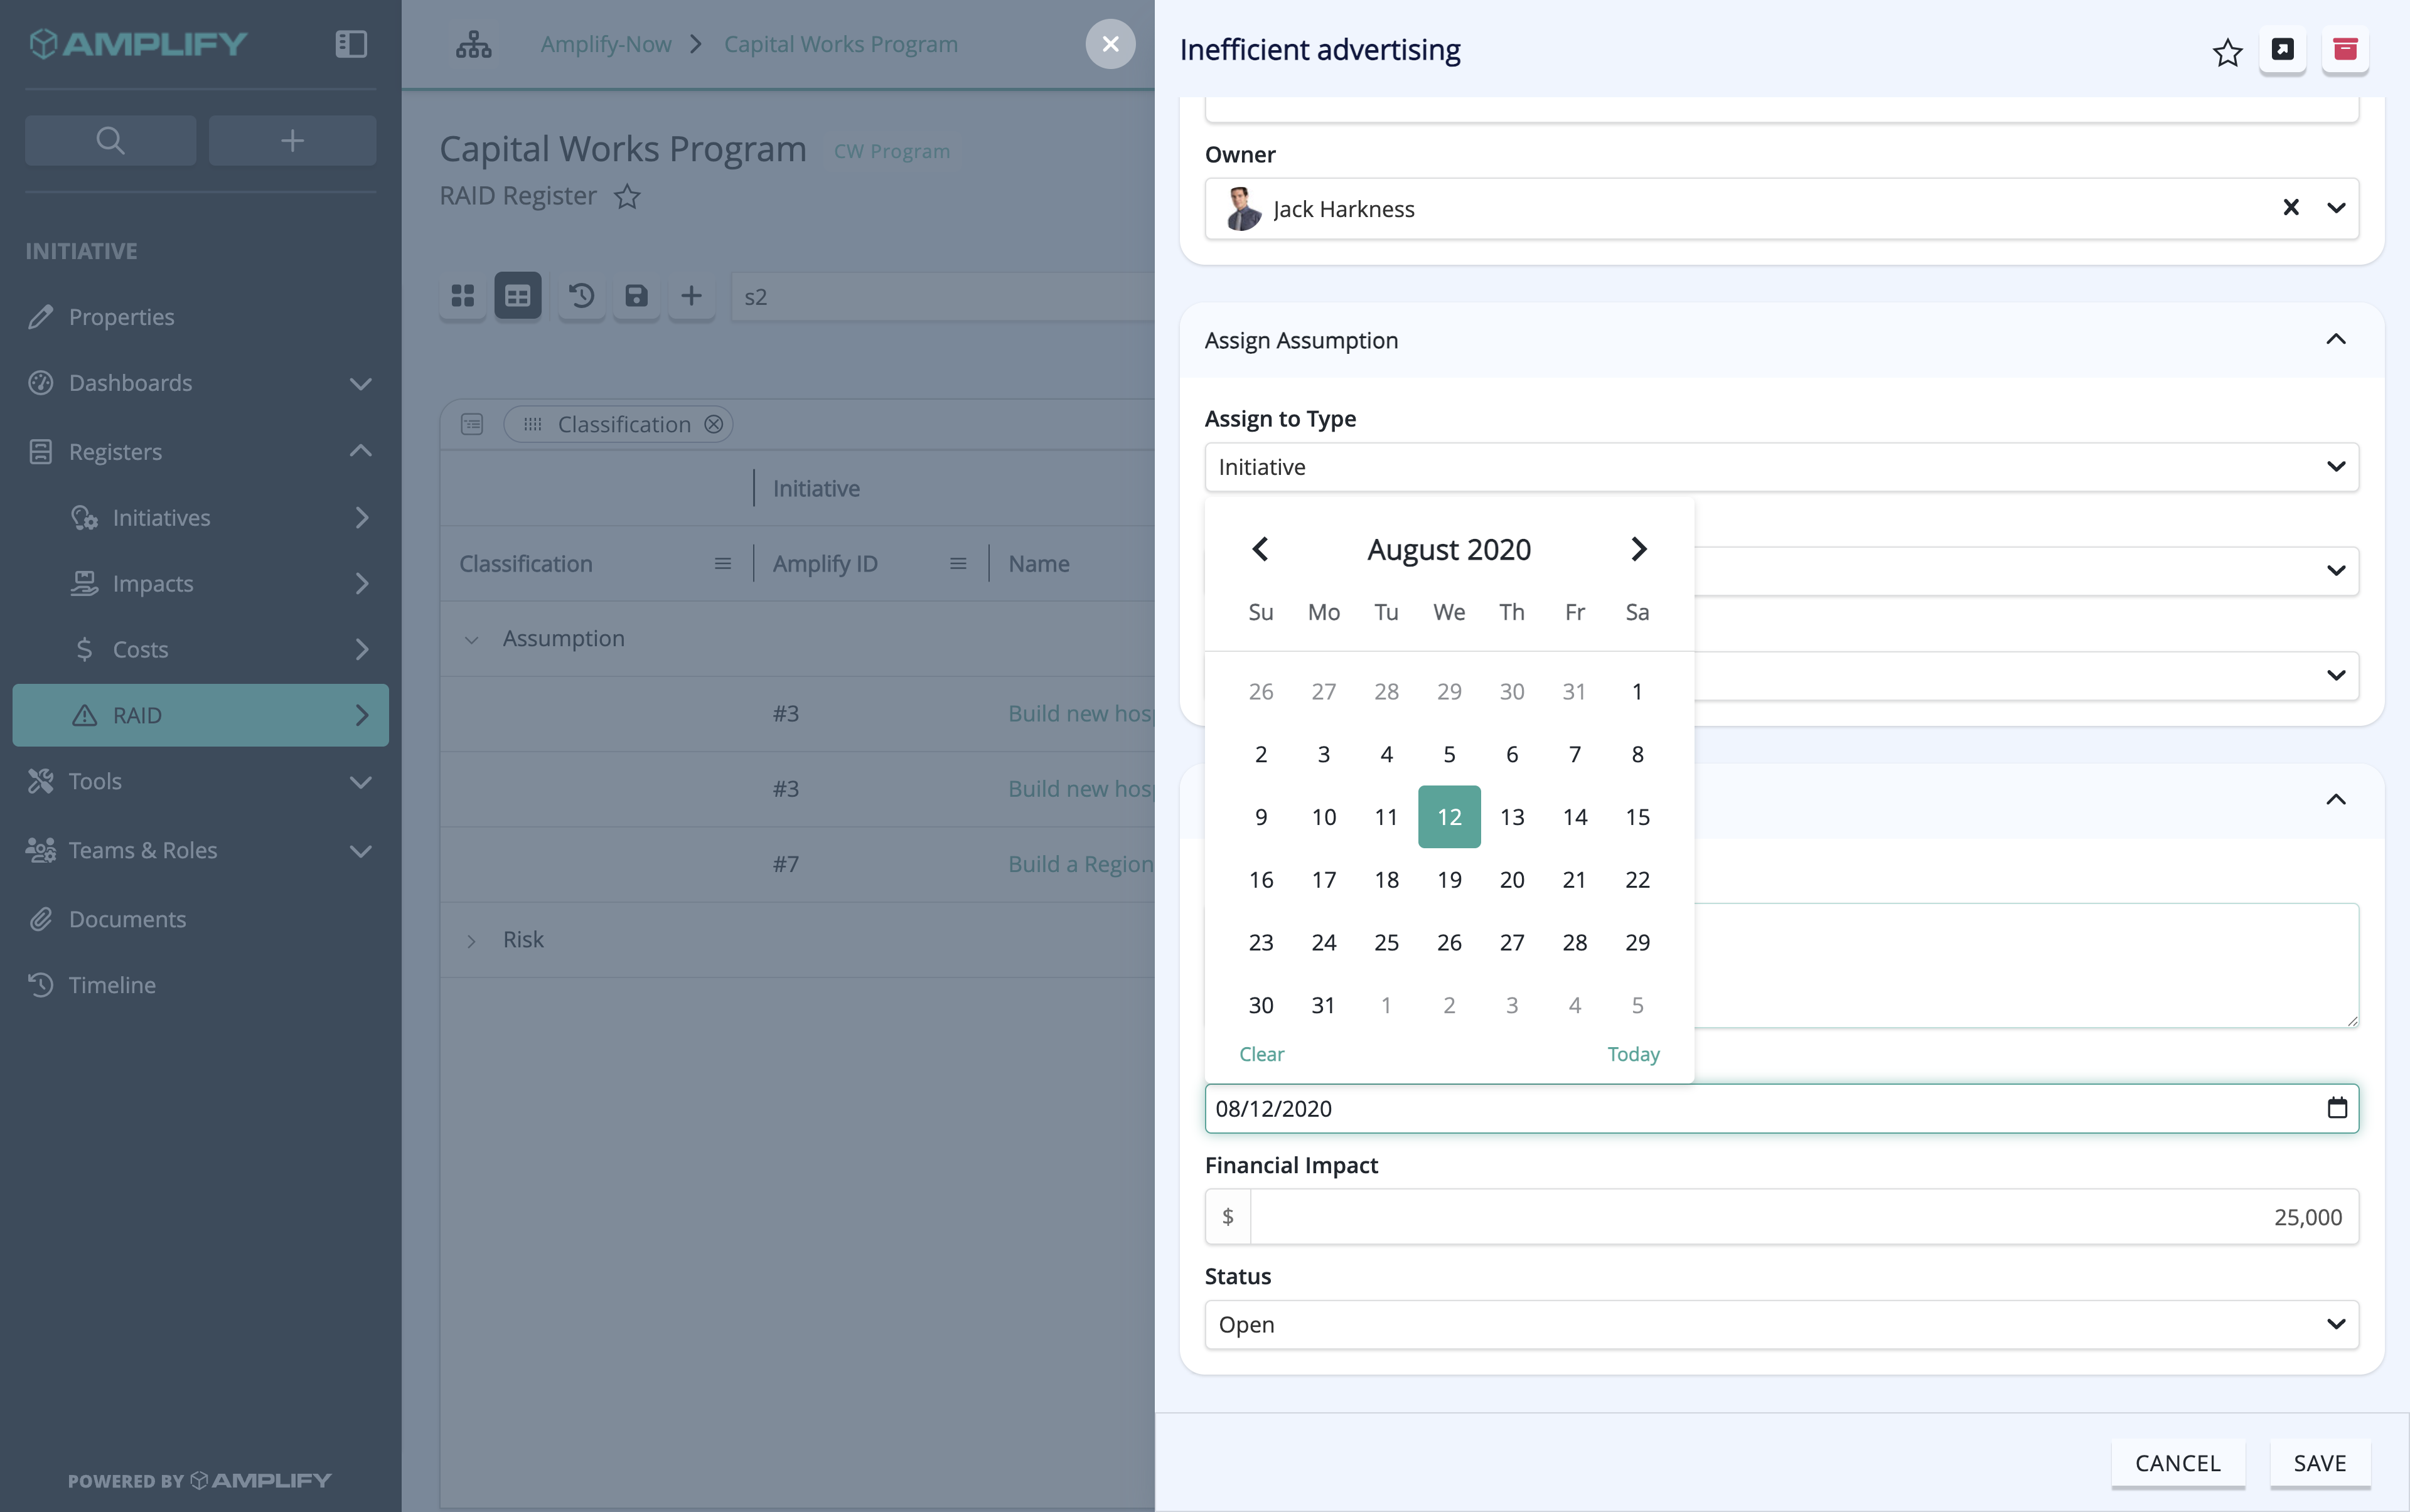Open the Status dropdown showing Open
This screenshot has width=2410, height=1512.
[x=1781, y=1324]
